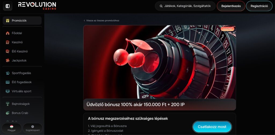Viewport: 275px width, 135px height.
Task: Click the slot machine Kaszinó icon
Action: pos(8,42)
